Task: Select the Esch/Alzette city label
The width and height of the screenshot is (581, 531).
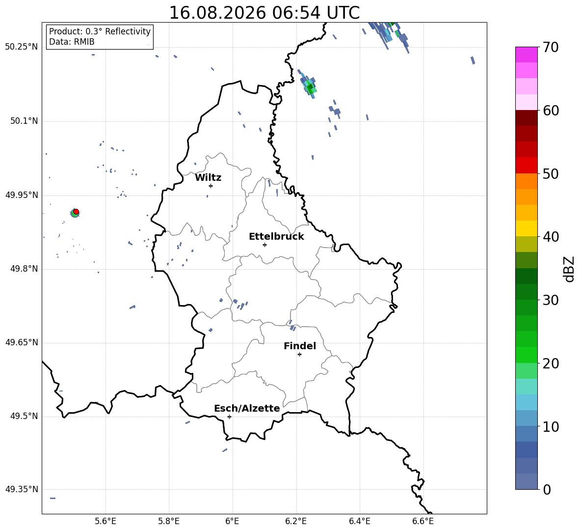Action: point(247,408)
